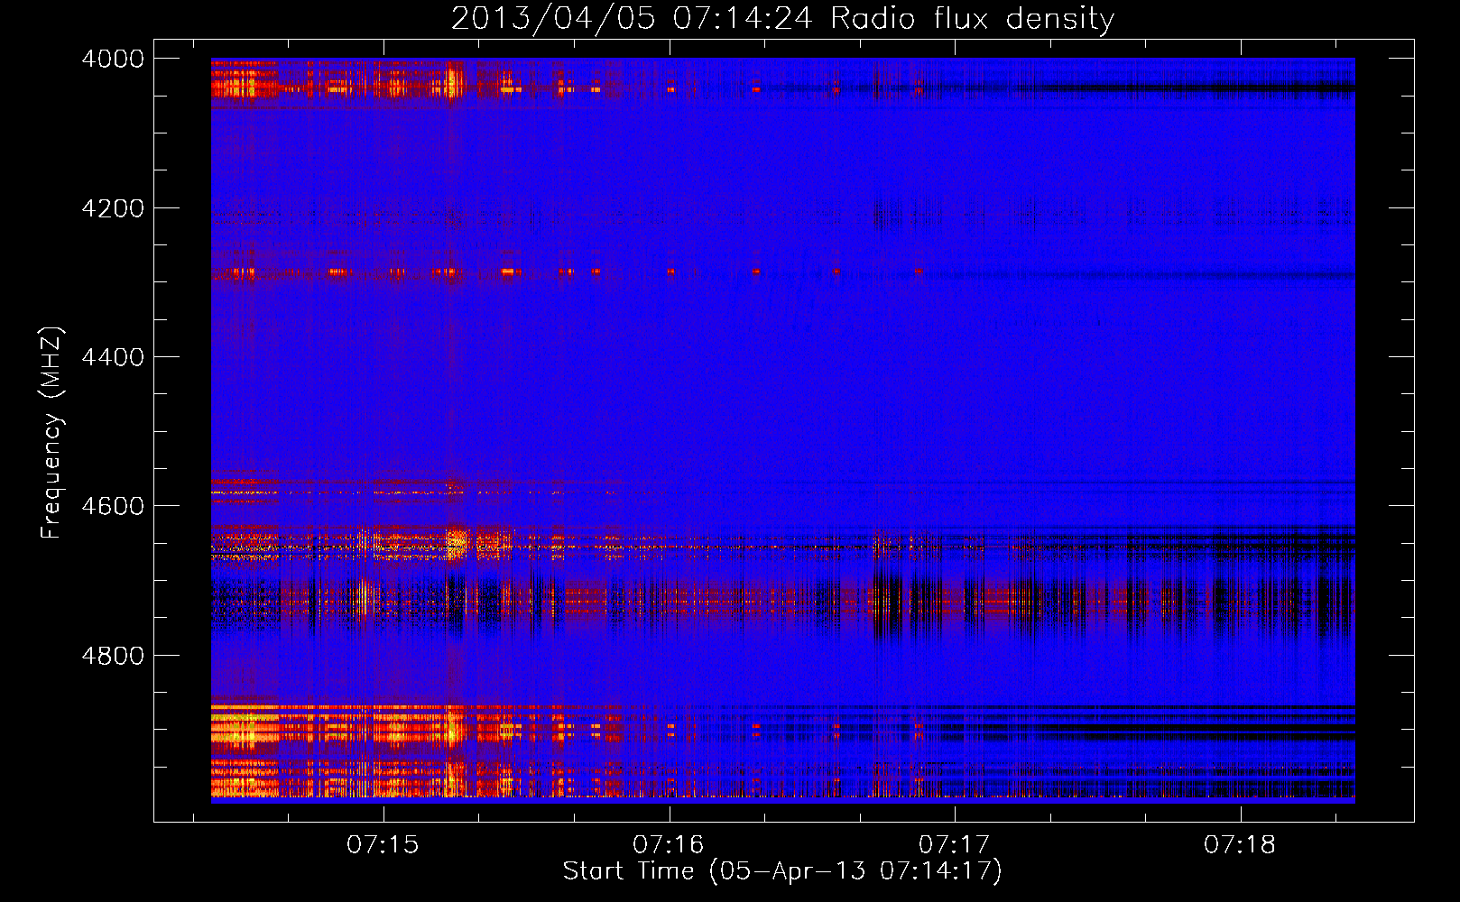Click the 4800 frequency tick label

[113, 656]
